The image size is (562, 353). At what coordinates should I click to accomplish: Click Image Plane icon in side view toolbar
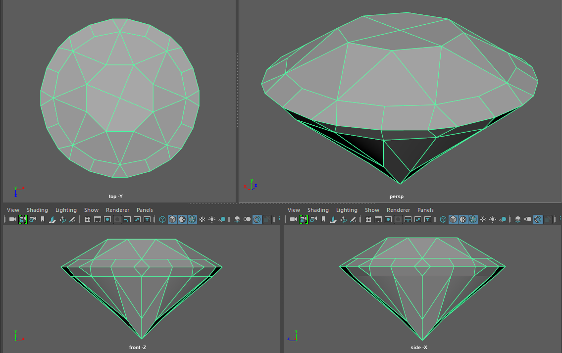click(x=333, y=219)
